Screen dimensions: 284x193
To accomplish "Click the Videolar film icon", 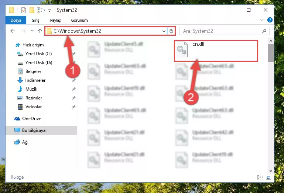I will 20,107.
